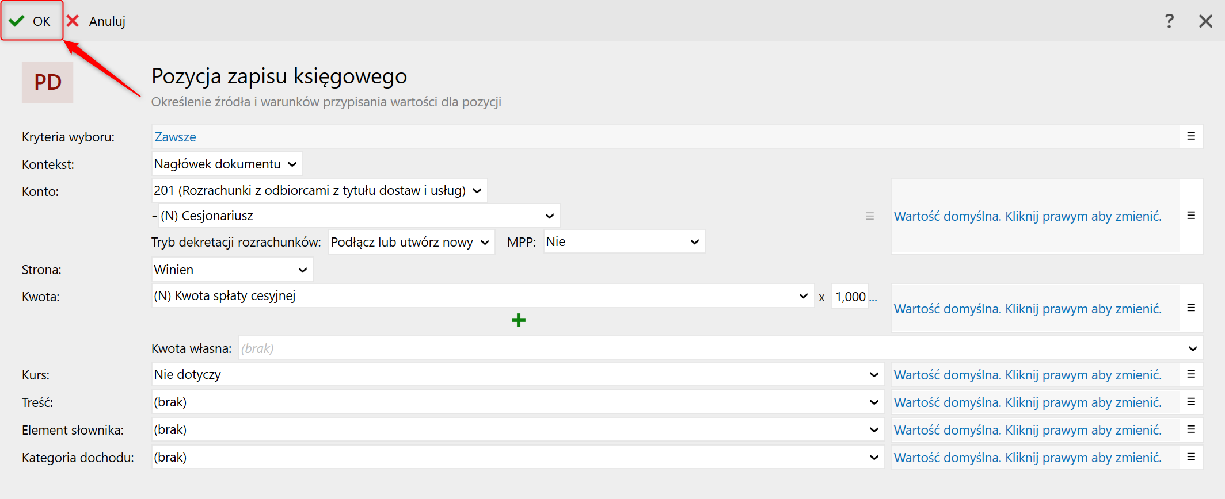This screenshot has width=1225, height=499.
Task: Click the PD document type badge
Action: tap(48, 82)
